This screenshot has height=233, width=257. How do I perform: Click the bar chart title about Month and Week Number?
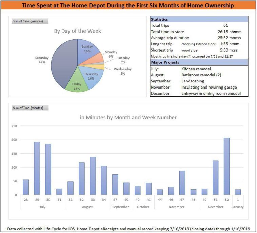coord(128,118)
